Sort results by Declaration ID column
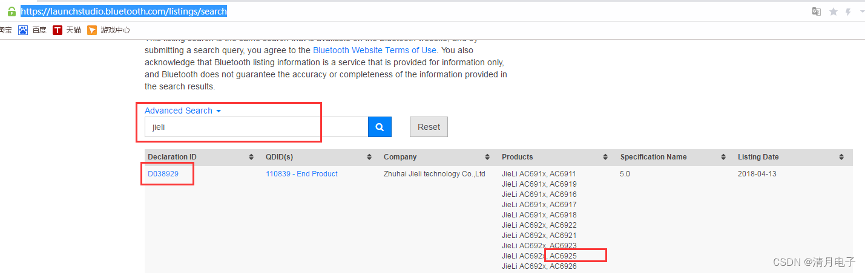 pos(251,157)
